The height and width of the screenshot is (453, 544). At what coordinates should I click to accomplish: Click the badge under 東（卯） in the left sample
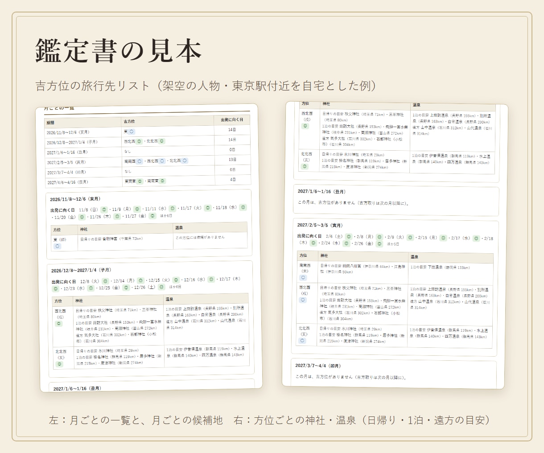point(58,246)
